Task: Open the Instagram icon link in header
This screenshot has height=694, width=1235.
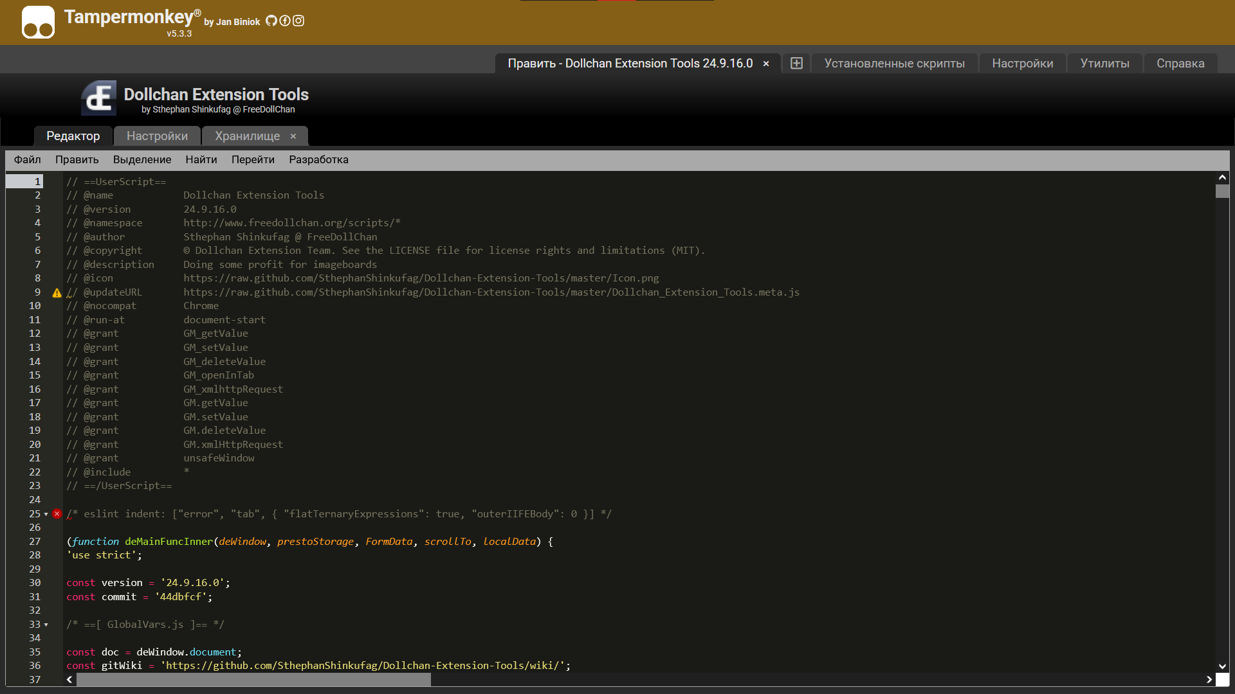Action: 298,21
